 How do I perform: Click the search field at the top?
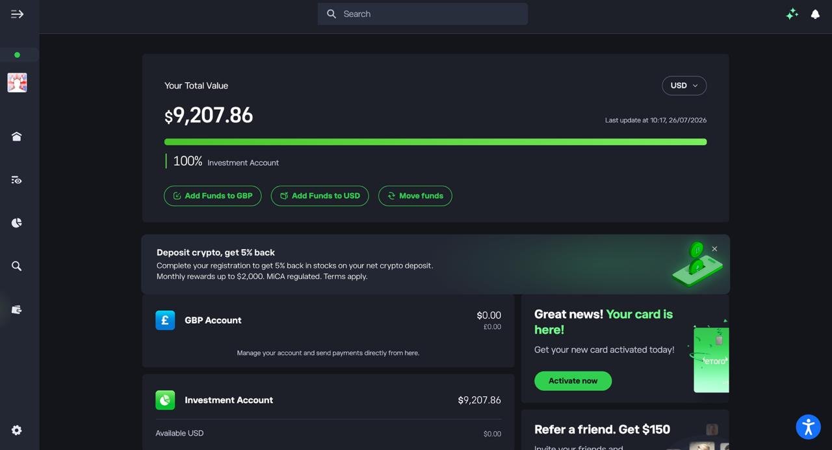pyautogui.click(x=422, y=14)
